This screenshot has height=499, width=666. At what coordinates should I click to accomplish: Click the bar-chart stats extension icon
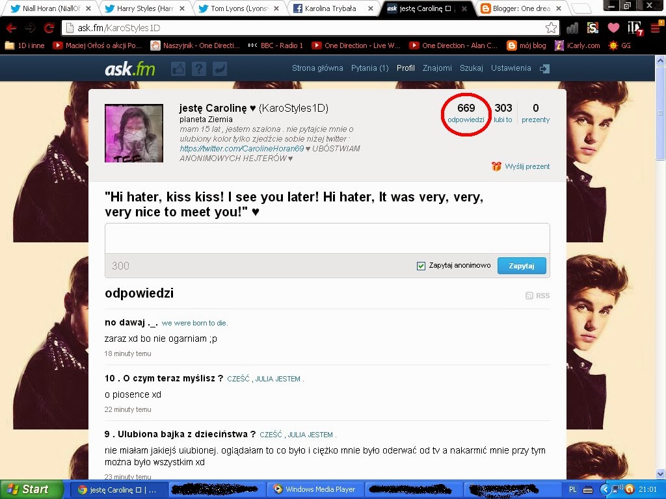572,29
